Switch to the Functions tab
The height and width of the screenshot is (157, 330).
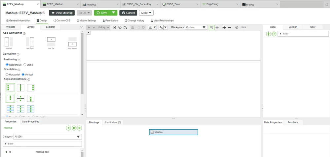(x=293, y=122)
